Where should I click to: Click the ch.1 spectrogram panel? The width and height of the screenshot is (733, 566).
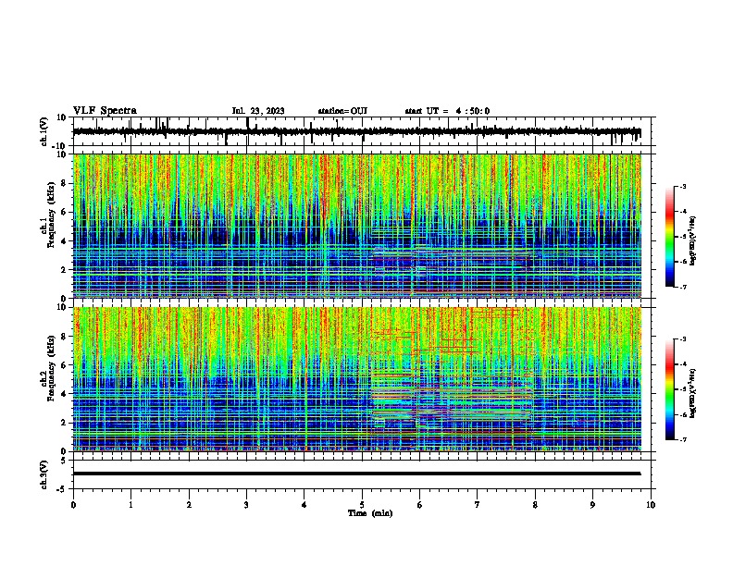[357, 226]
